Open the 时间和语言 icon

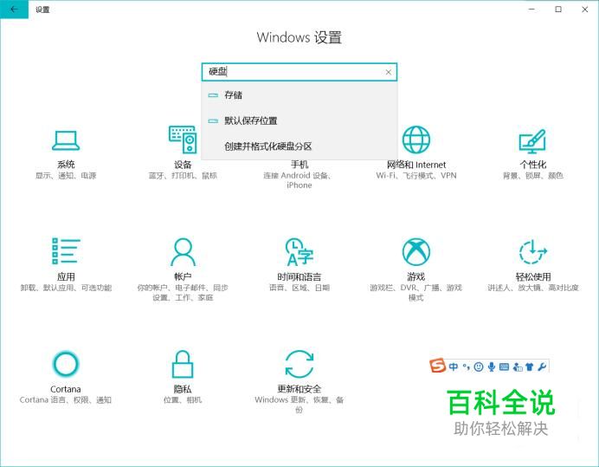299,251
